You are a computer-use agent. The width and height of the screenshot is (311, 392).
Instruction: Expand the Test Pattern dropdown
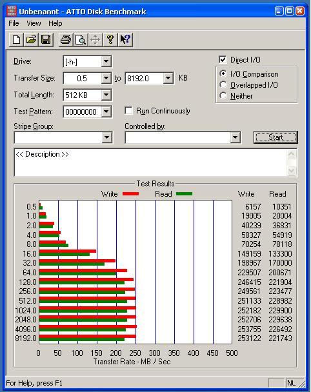tap(106, 112)
